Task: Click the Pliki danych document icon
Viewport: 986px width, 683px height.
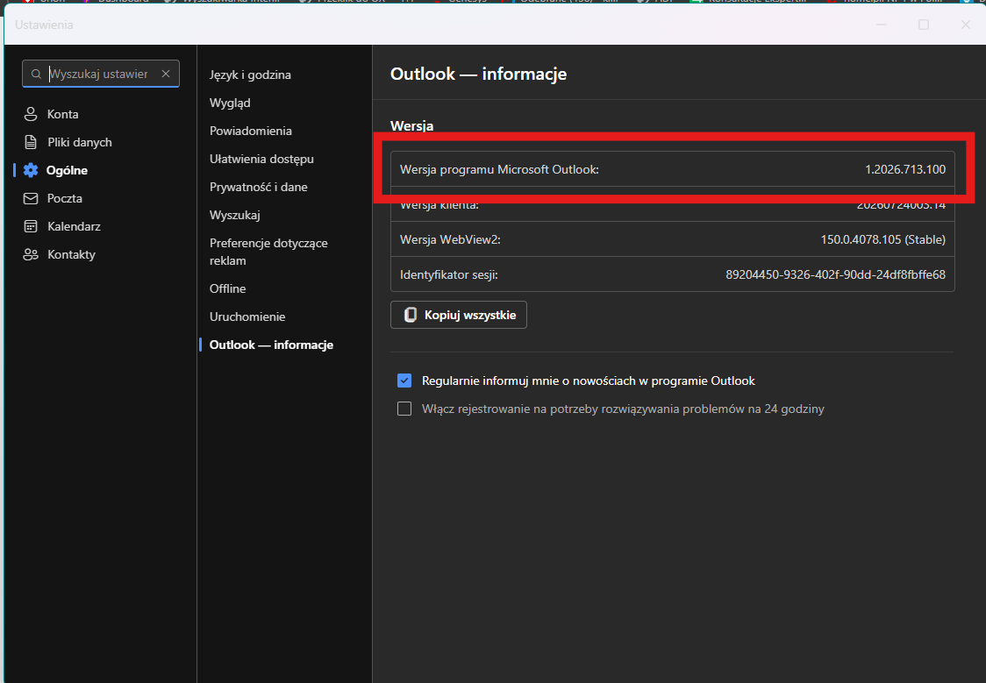Action: [30, 142]
